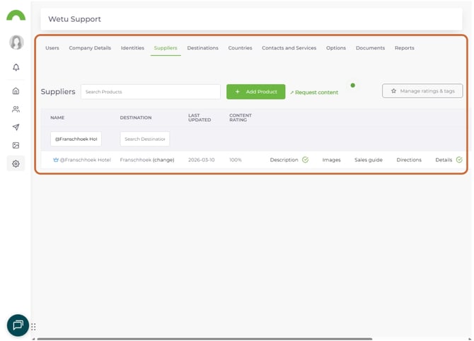Click the (change) destination link
This screenshot has height=341, width=474.
click(x=163, y=160)
